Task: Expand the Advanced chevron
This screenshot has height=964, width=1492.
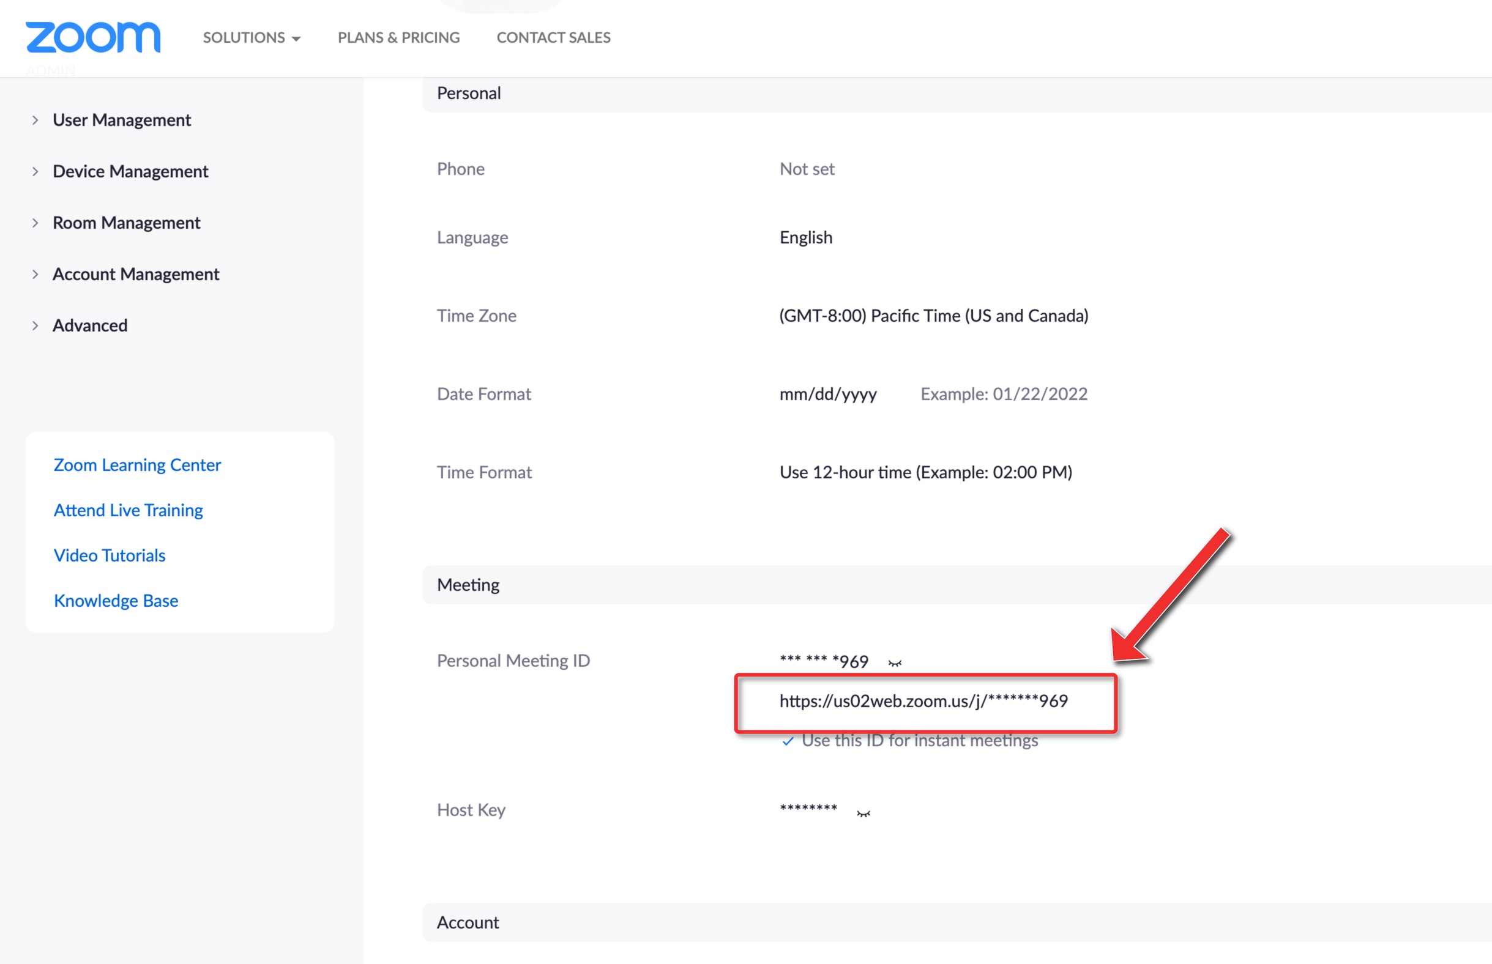Action: [x=35, y=325]
